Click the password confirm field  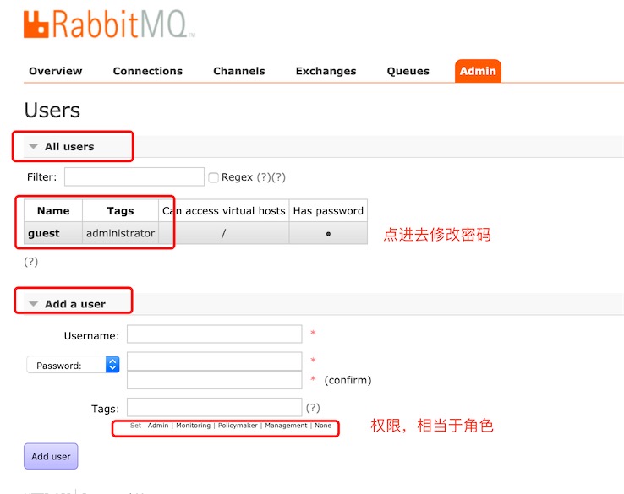click(x=214, y=380)
